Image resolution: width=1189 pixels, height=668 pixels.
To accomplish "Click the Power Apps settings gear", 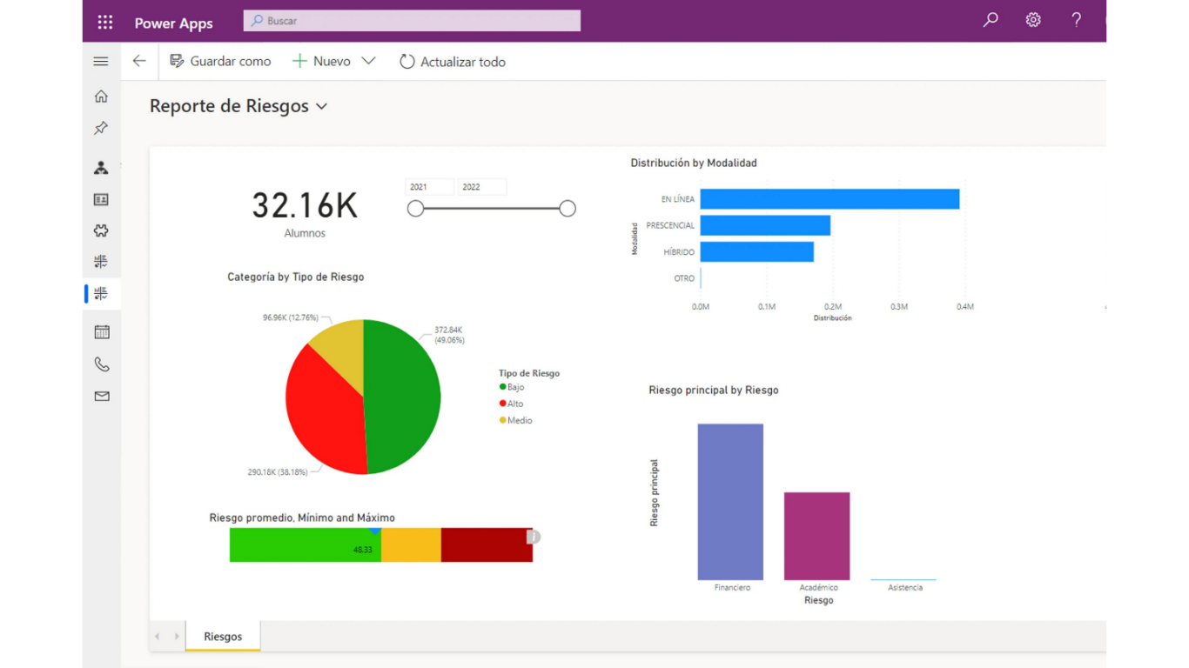I will click(x=1032, y=19).
